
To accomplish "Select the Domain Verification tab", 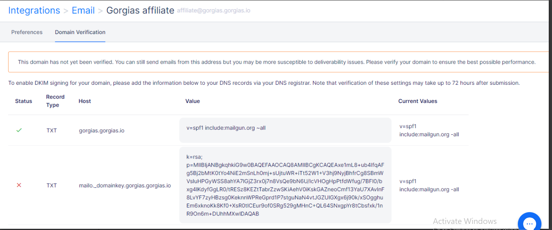I will (x=80, y=32).
